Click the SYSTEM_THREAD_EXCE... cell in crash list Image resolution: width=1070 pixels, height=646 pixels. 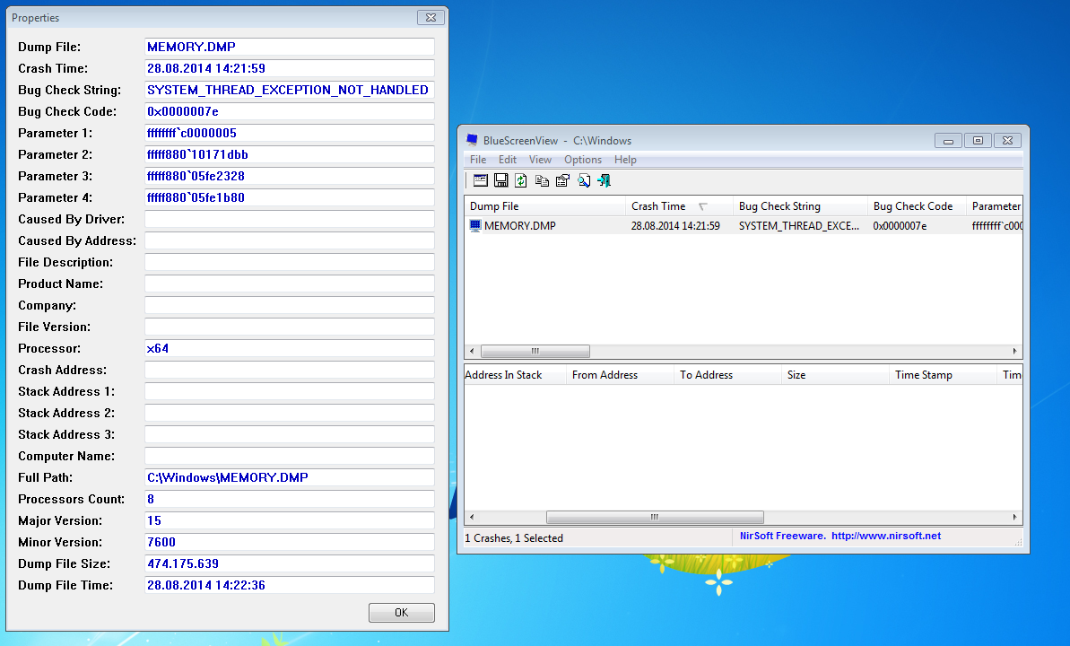click(x=799, y=226)
